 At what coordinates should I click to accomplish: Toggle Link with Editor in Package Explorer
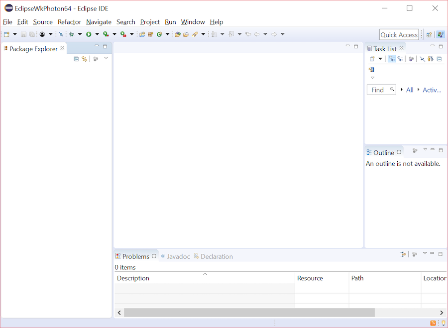click(84, 59)
